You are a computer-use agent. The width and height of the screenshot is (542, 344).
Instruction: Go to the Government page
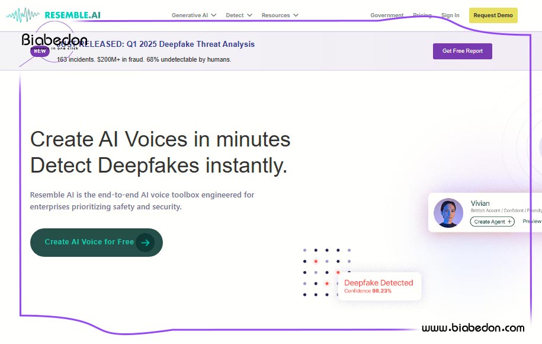point(387,15)
